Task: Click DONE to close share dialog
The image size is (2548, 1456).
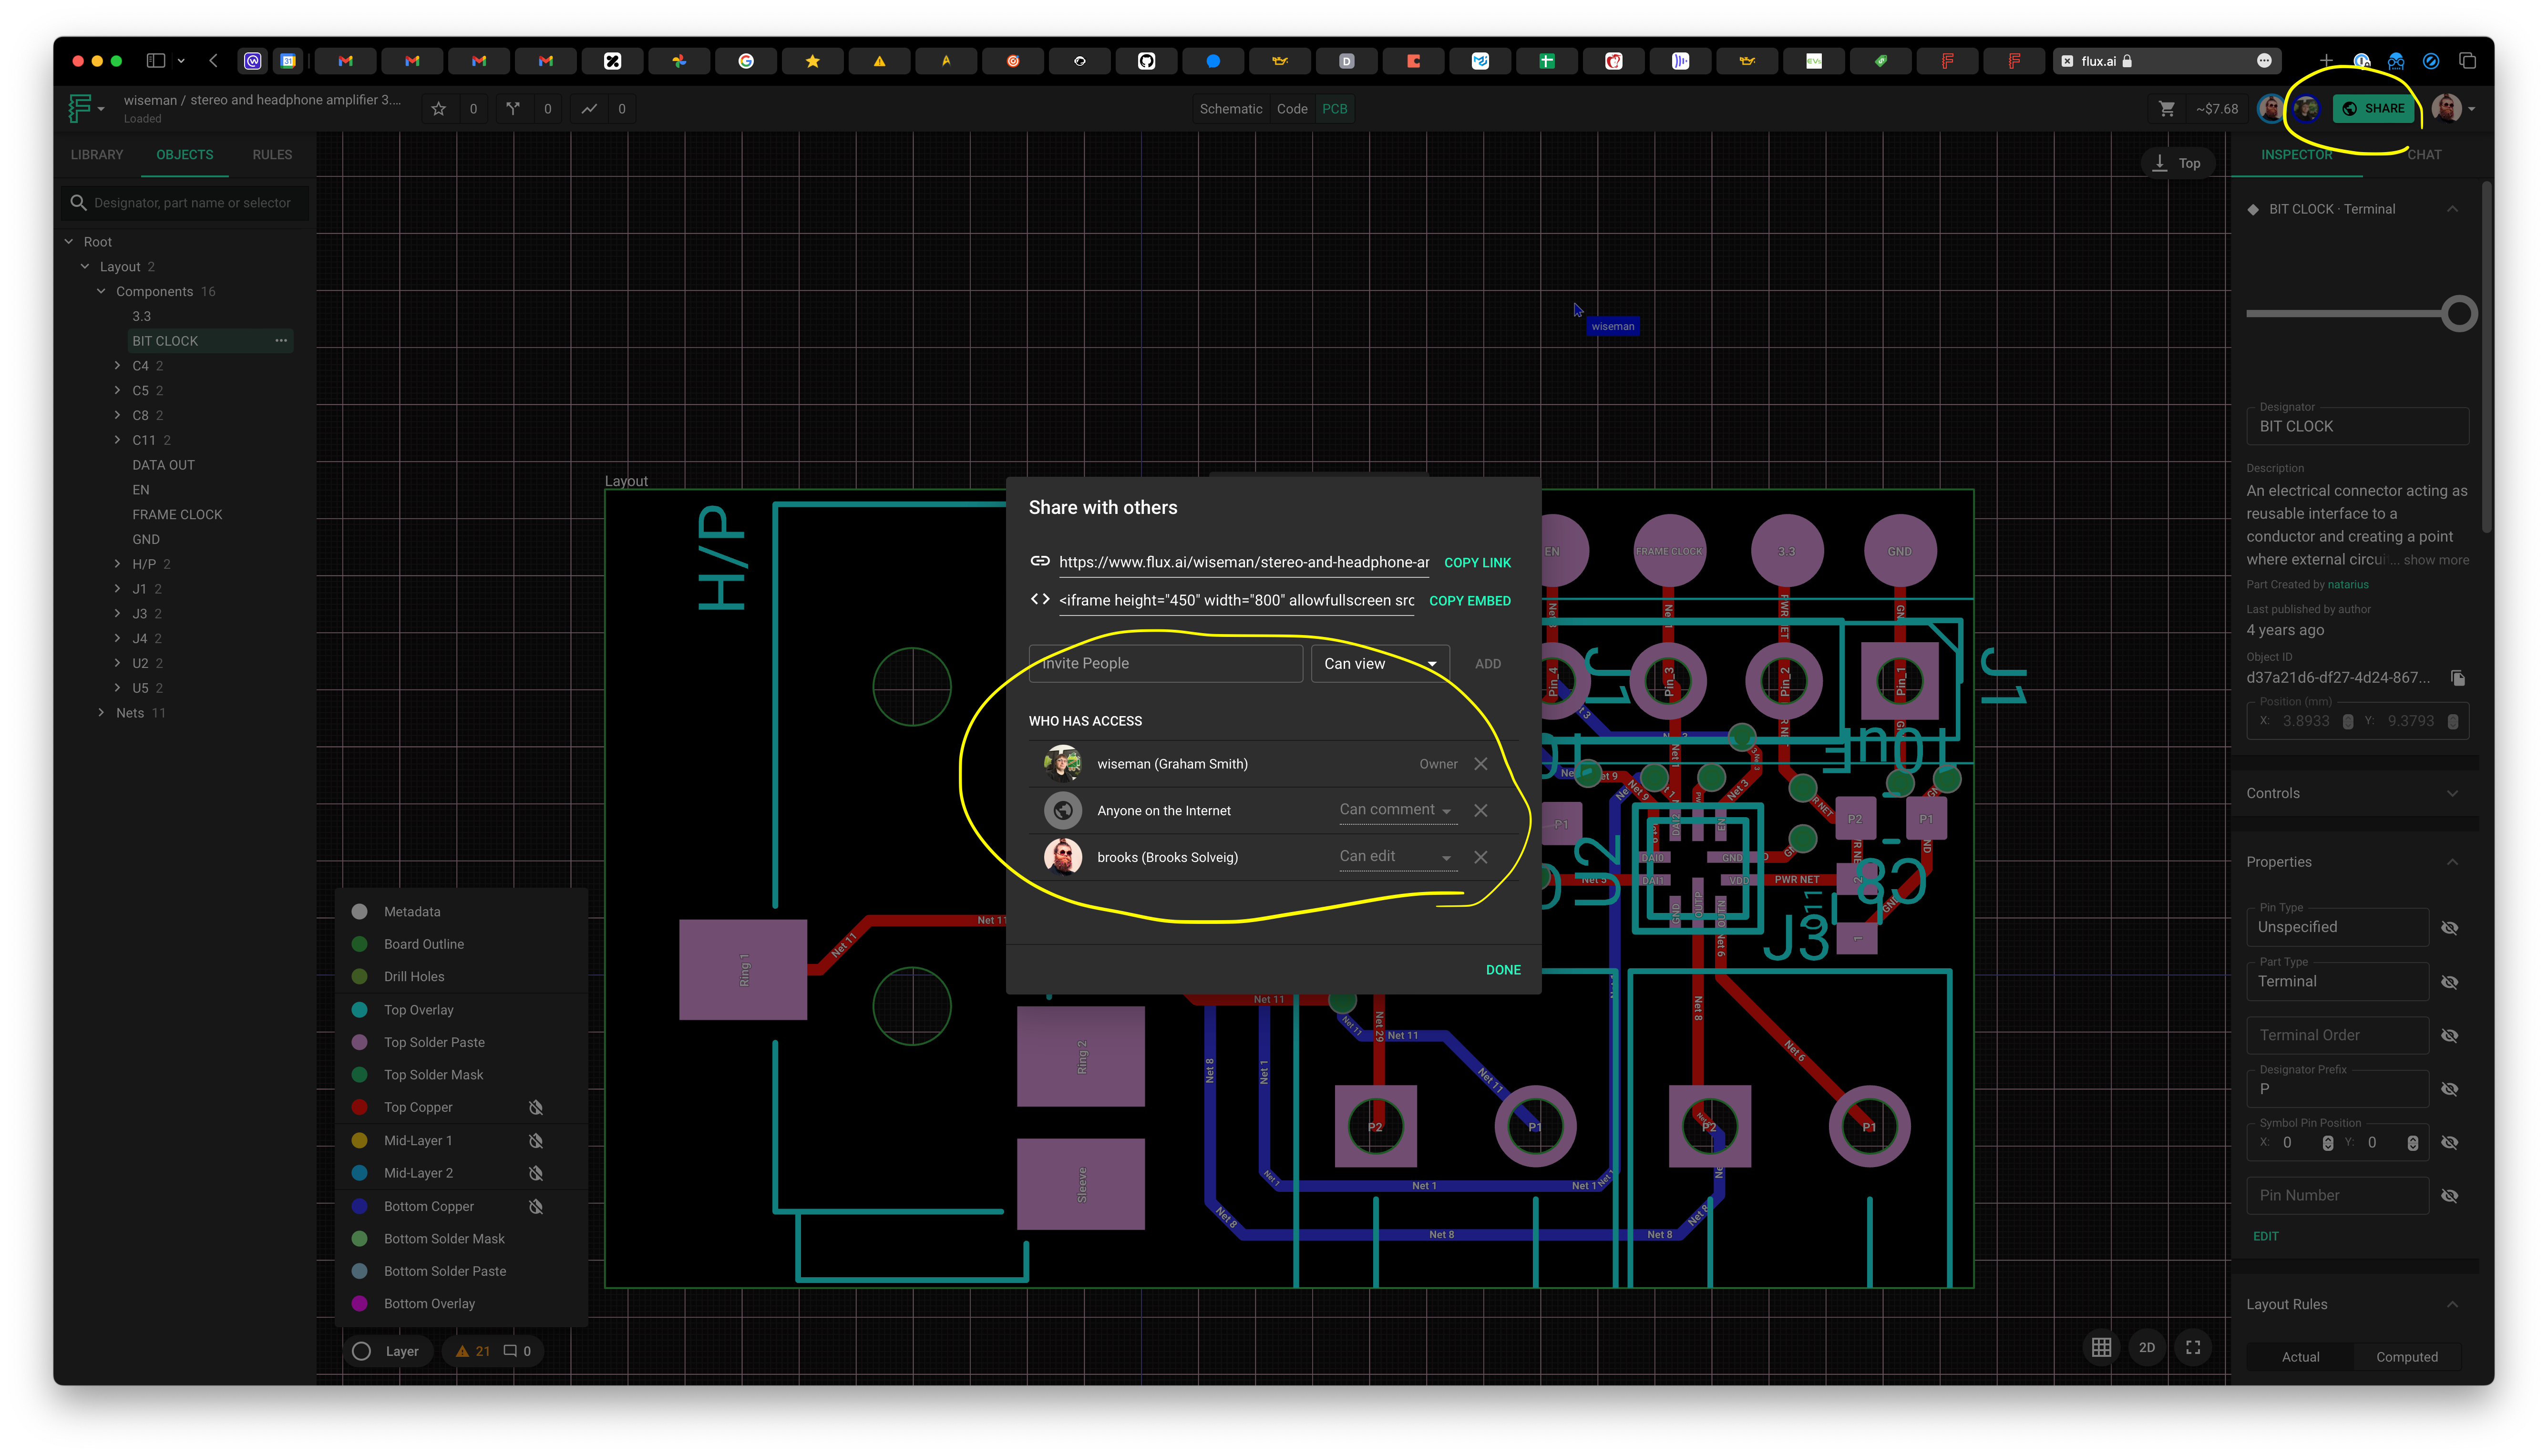Action: [1502, 970]
